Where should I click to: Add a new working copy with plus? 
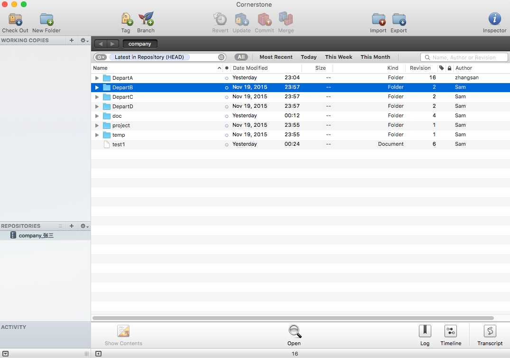(x=72, y=40)
